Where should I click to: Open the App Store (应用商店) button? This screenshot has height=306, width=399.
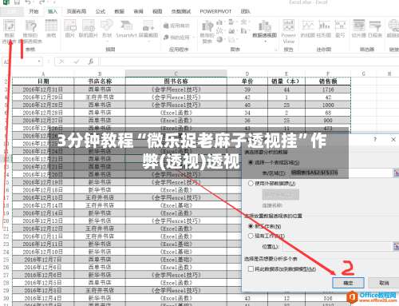pos(176,26)
